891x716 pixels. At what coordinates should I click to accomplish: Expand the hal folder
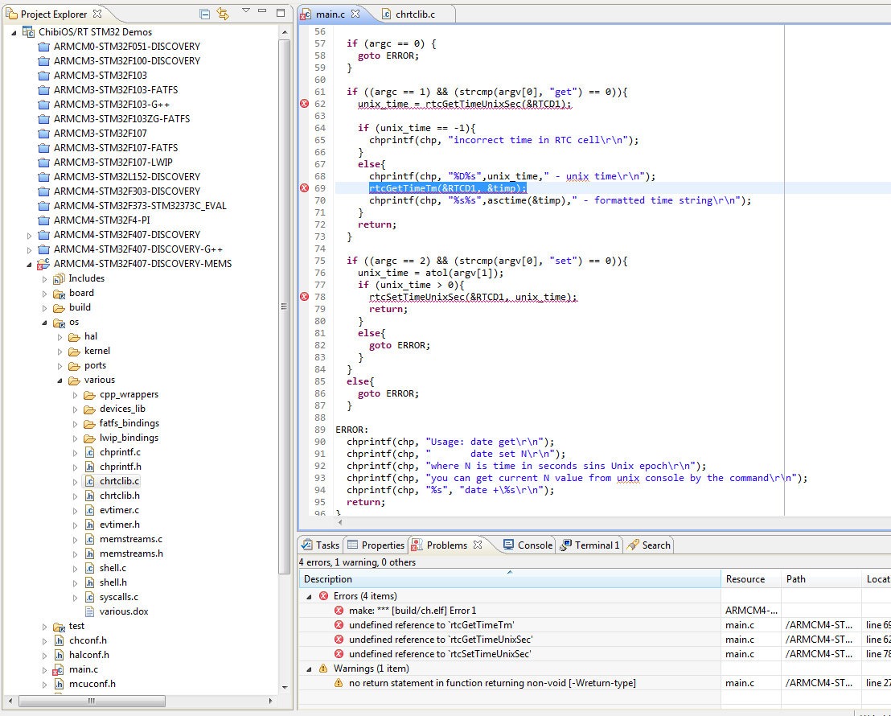(60, 337)
